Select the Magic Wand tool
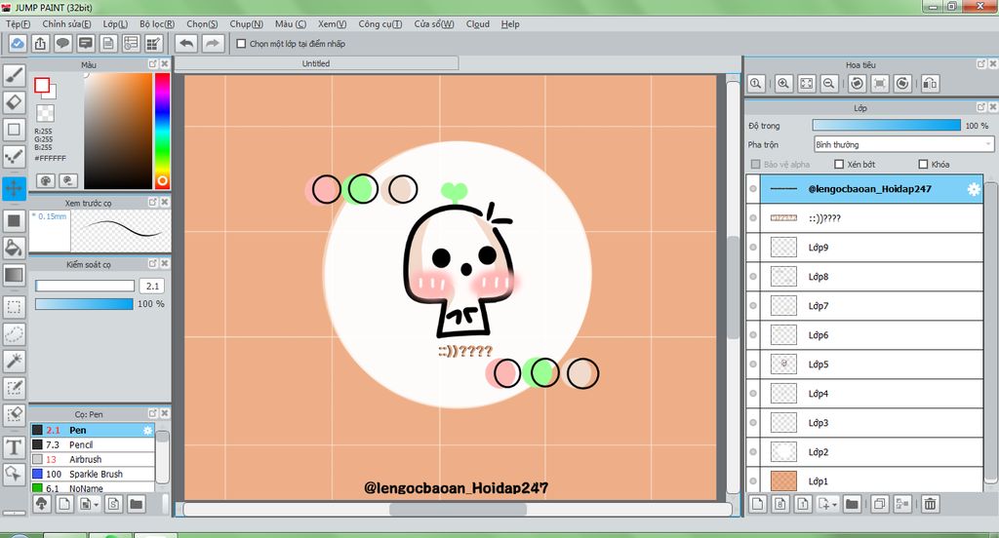Viewport: 999px width, 538px height. [x=14, y=361]
